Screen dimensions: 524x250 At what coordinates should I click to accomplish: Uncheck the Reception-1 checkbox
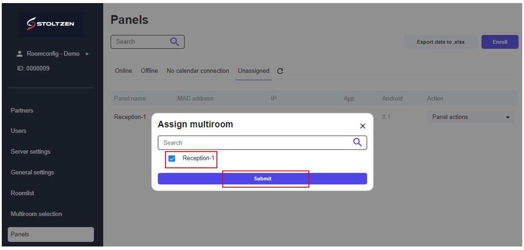(172, 159)
